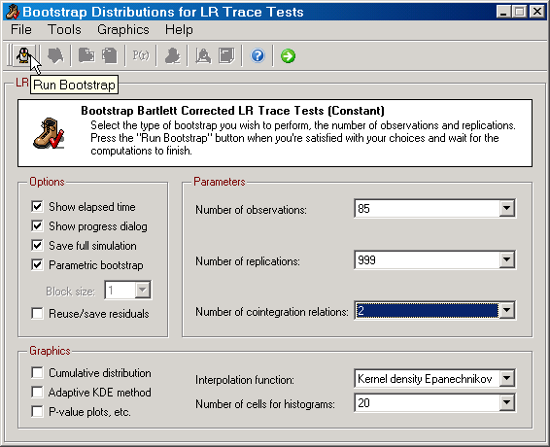
Task: Click the green arrow toolbar icon
Action: click(288, 55)
